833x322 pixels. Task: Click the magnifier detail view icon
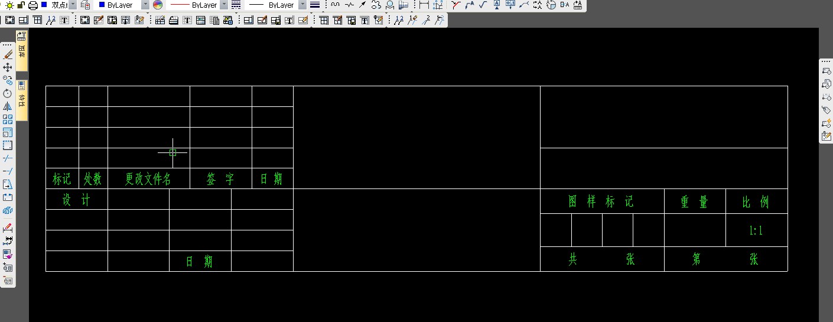point(389,5)
